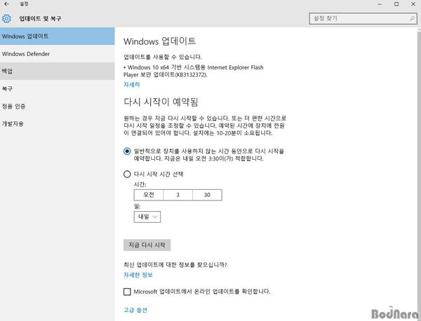The image size is (421, 321).
Task: Click text 업데이트를 사용할 수 있습니다
Action: click(163, 57)
